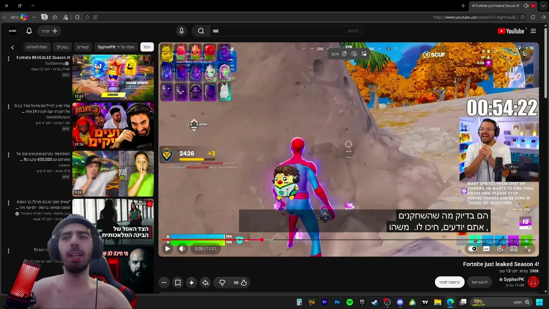The width and height of the screenshot is (549, 309).
Task: Open Edge favorites list icon
Action: (55, 17)
